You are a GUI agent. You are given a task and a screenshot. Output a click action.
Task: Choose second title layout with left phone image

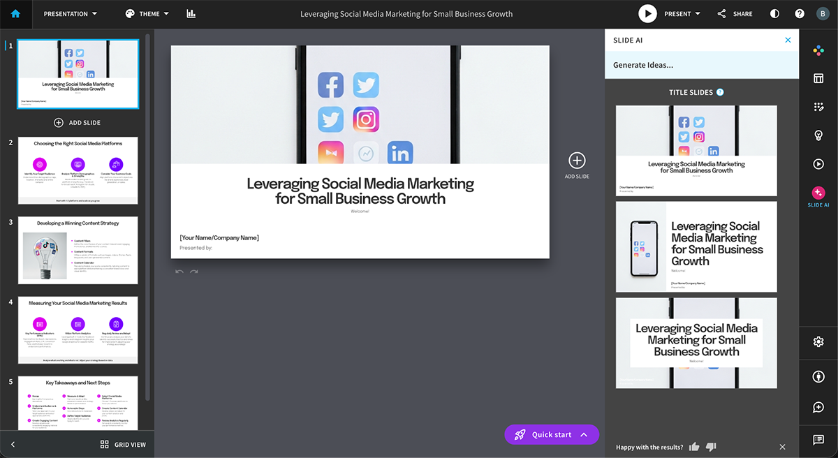tap(696, 246)
